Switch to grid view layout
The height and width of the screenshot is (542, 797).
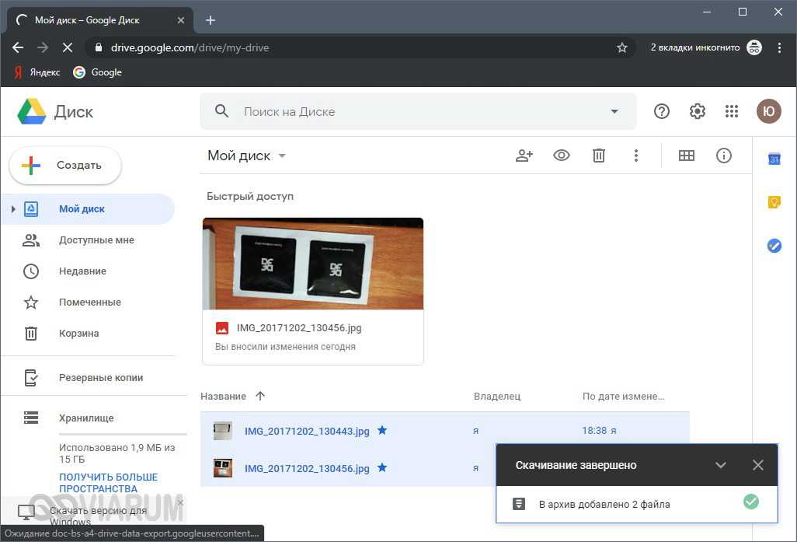[687, 156]
